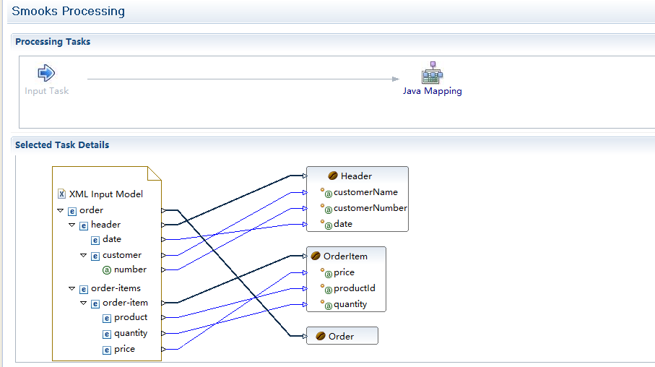Click the Input Task arrow icon
Image resolution: width=655 pixels, height=367 pixels.
(46, 73)
